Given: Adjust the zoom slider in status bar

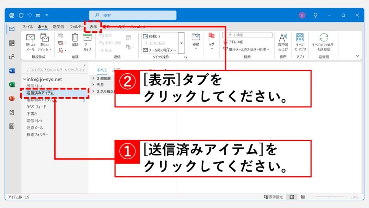Looking at the screenshot, I should click(329, 197).
